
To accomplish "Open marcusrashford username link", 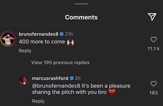I will (50, 78).
